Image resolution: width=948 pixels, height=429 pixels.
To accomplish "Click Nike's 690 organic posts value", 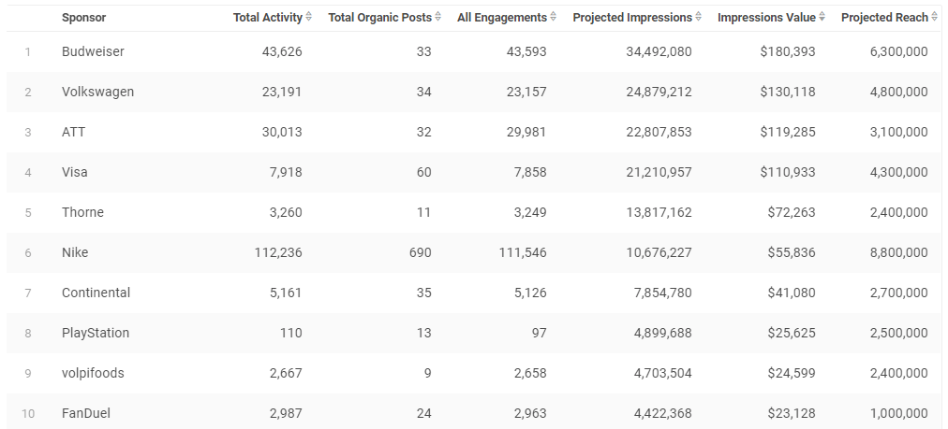I will [421, 252].
